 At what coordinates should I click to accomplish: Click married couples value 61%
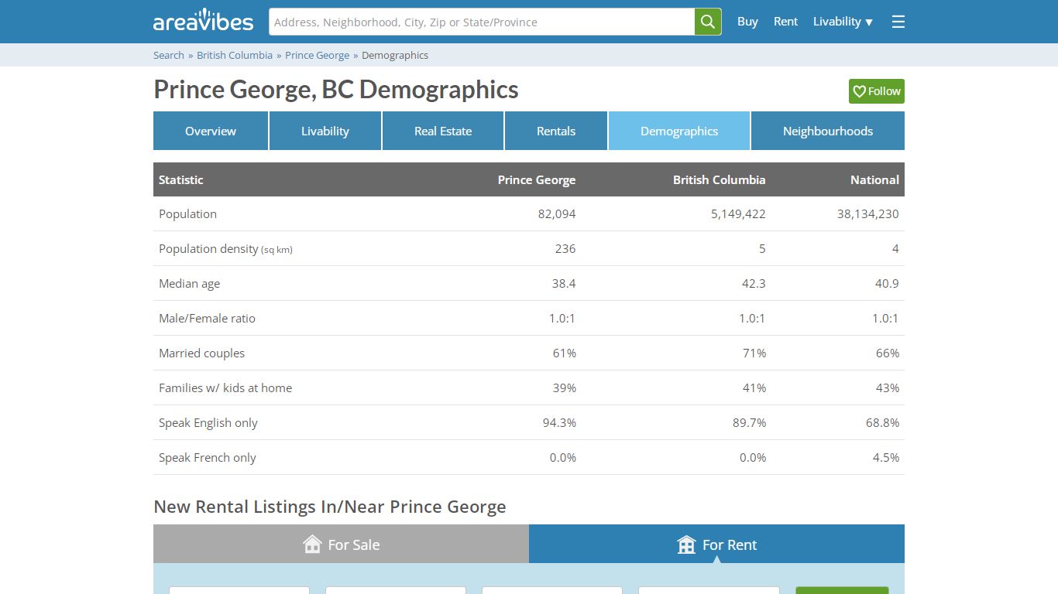[565, 353]
